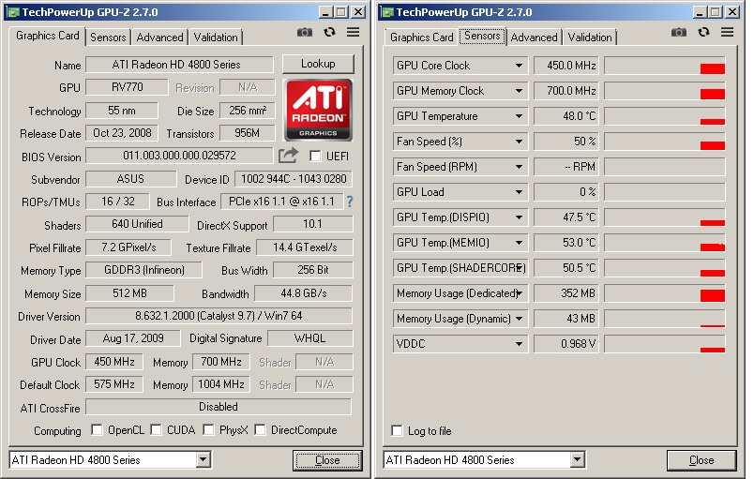
Task: Open GPU selector dropdown in Sensors window
Action: point(577,459)
